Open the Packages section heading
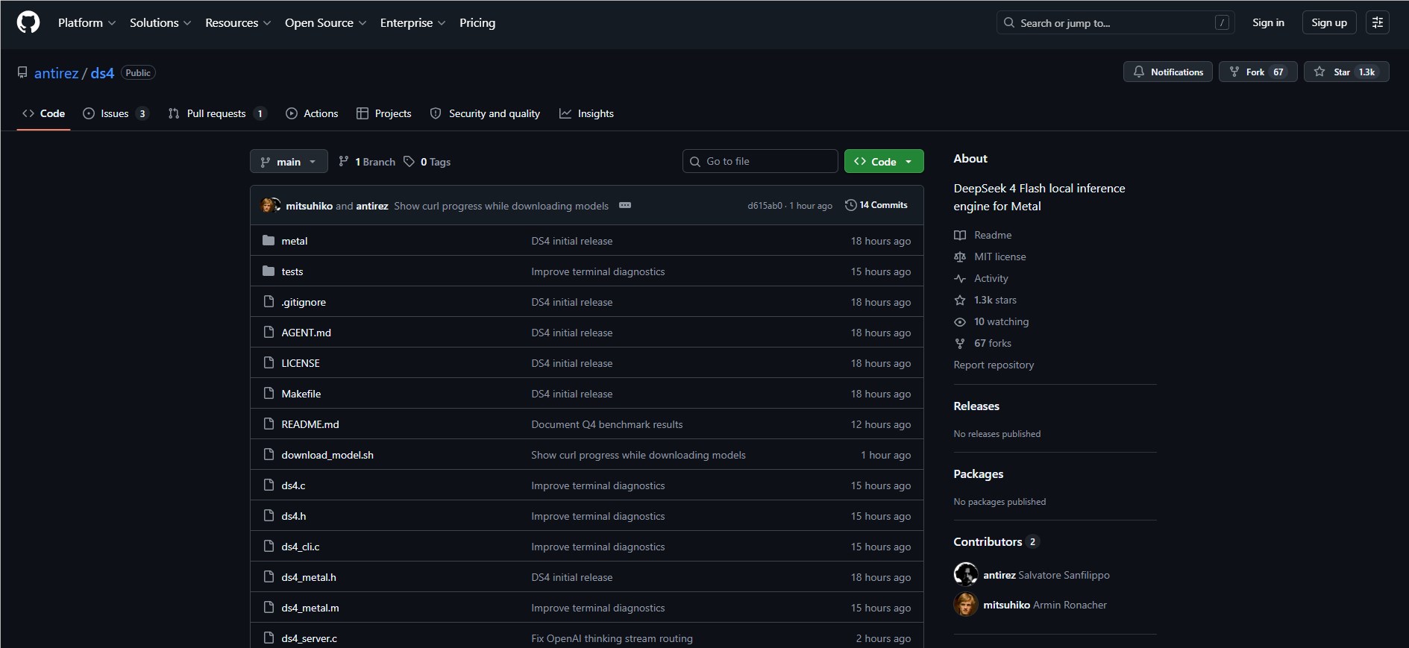 click(979, 474)
